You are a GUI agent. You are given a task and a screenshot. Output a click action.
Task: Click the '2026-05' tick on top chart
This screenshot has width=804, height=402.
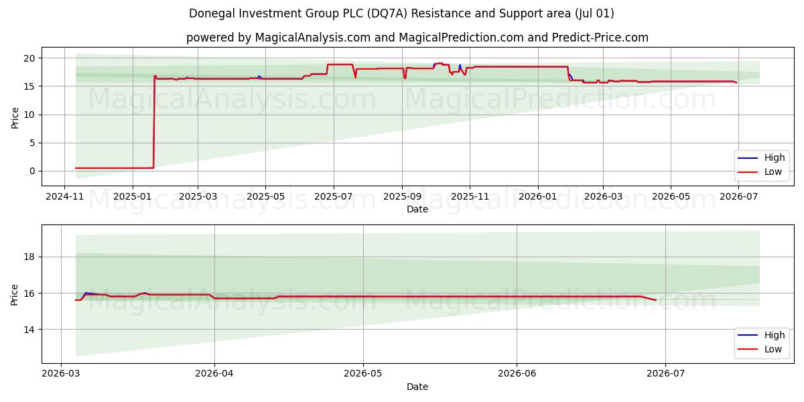tap(671, 196)
